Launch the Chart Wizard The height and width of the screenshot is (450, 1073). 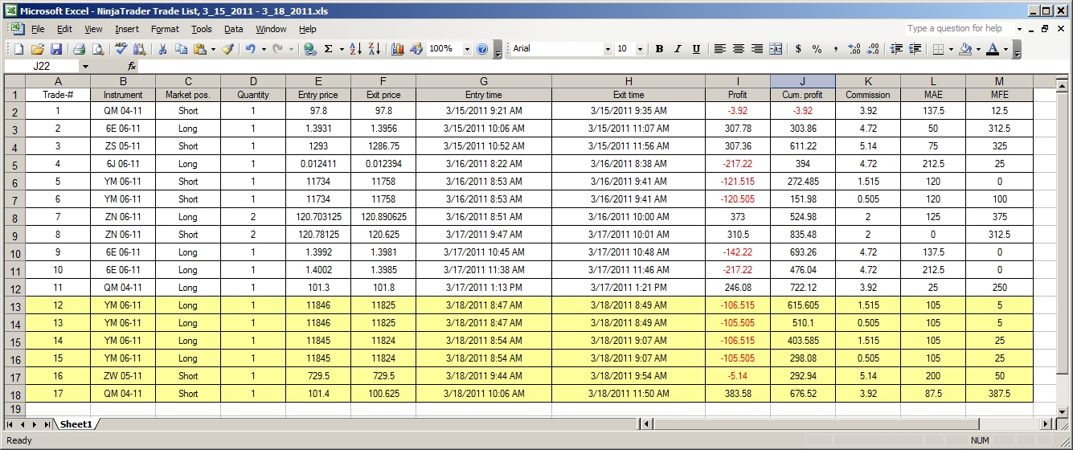pyautogui.click(x=398, y=49)
